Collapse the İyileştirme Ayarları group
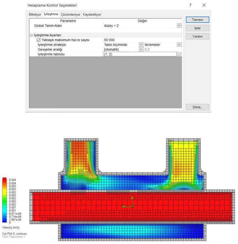Screen dimensions: 238x244 click(31, 35)
